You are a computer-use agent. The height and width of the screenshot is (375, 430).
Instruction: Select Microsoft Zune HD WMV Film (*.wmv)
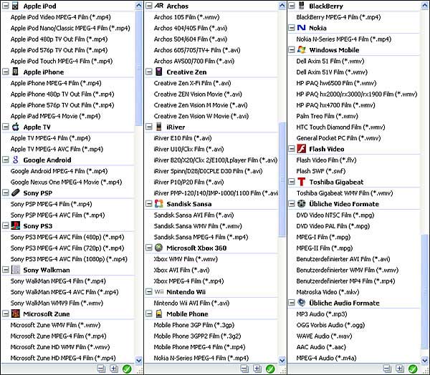pos(60,347)
